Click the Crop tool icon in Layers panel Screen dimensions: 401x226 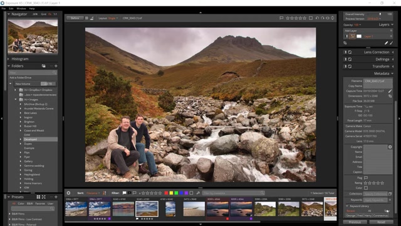point(345,43)
